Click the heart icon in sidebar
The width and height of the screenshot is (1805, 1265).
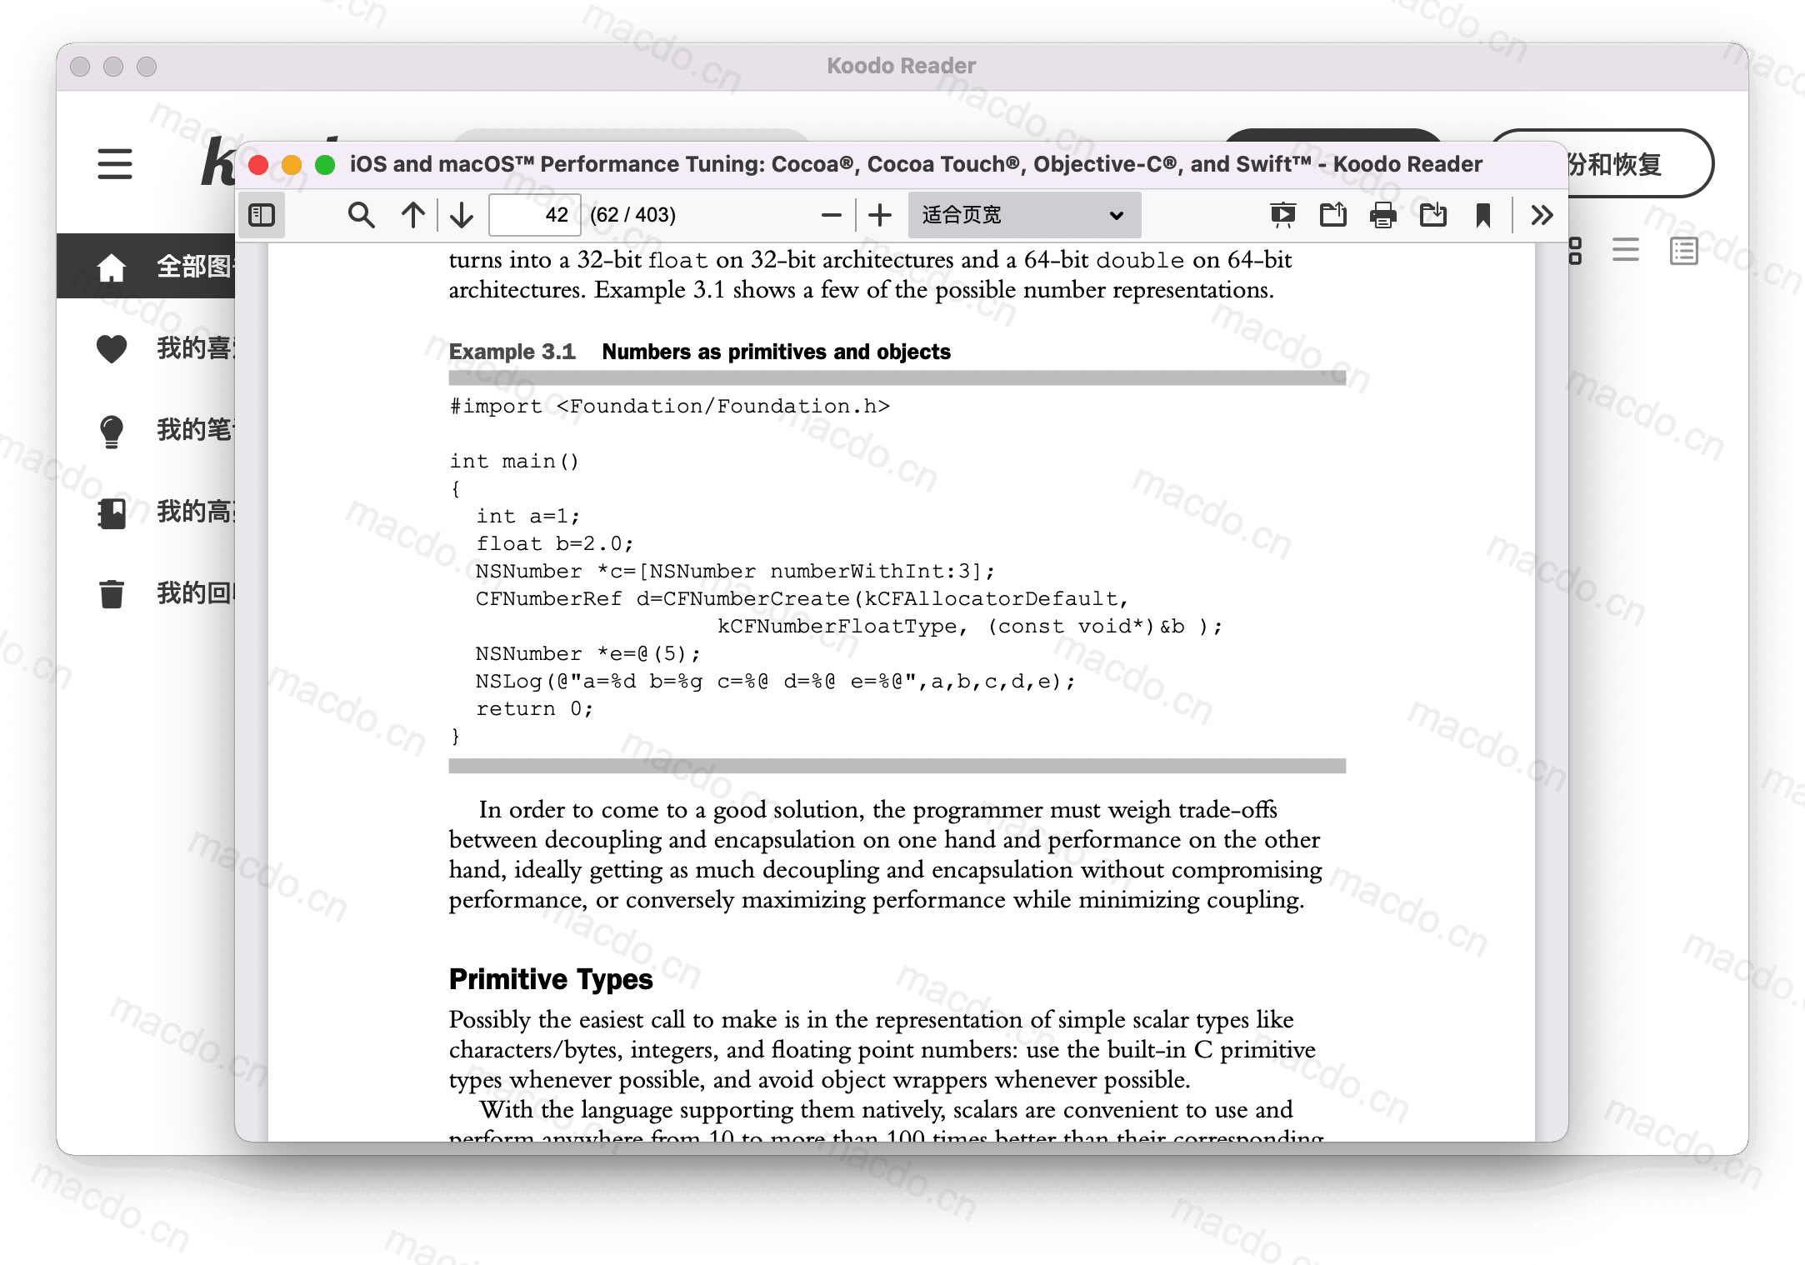(112, 348)
